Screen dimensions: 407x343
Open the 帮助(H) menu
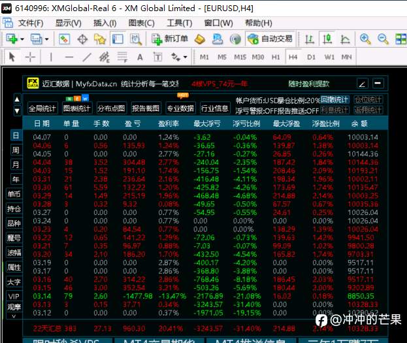coord(259,23)
